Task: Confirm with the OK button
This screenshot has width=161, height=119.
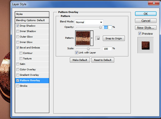Action: click(146, 14)
